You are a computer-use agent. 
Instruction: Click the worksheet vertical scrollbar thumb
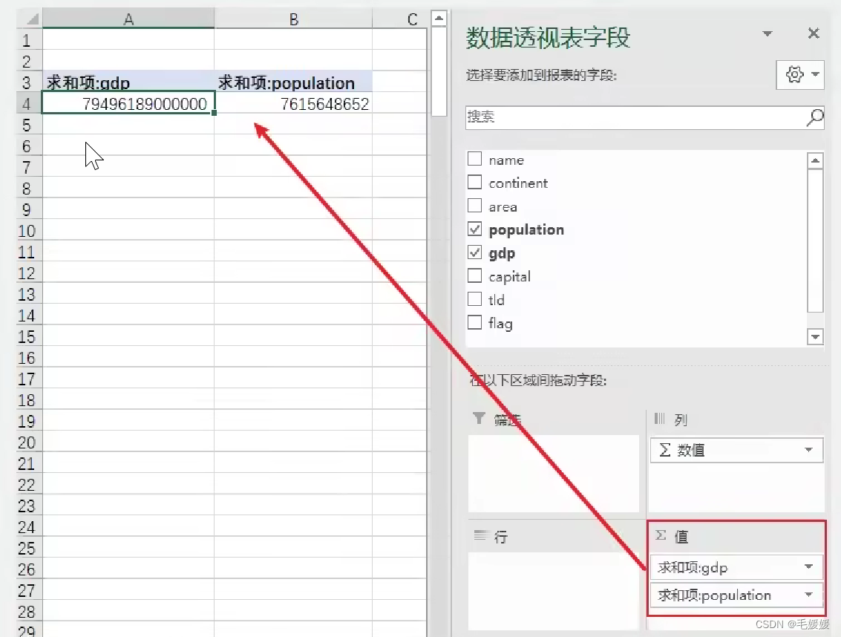(x=439, y=71)
